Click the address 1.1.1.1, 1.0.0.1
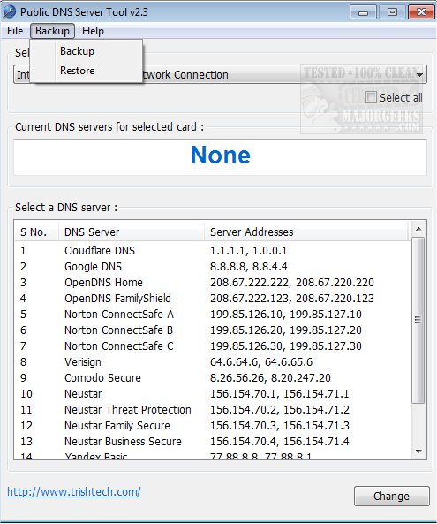 (248, 251)
